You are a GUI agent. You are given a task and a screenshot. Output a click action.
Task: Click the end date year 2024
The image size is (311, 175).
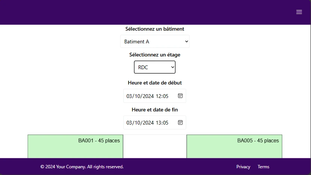coord(147,123)
